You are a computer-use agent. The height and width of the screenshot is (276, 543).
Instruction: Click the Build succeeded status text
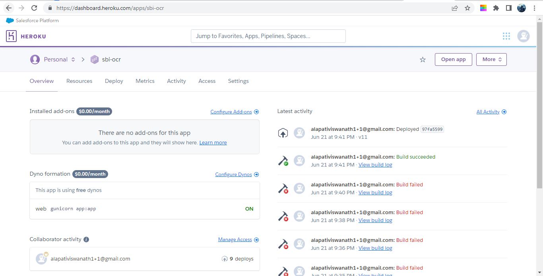pos(416,157)
